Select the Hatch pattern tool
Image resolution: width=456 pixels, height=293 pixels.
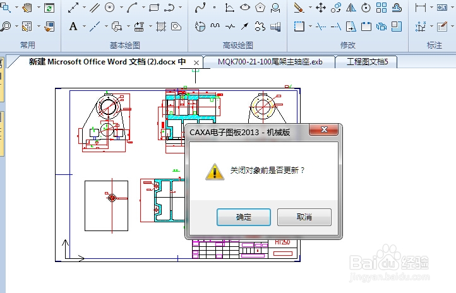[x=161, y=27]
